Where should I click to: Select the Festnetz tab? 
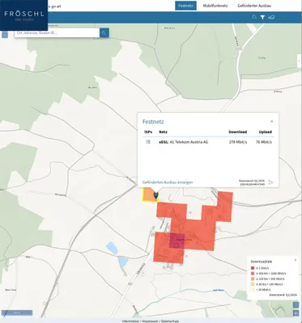pos(185,6)
